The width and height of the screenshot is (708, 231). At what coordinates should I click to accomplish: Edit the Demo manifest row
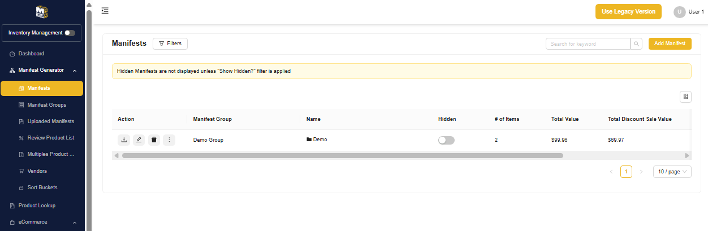pyautogui.click(x=139, y=140)
